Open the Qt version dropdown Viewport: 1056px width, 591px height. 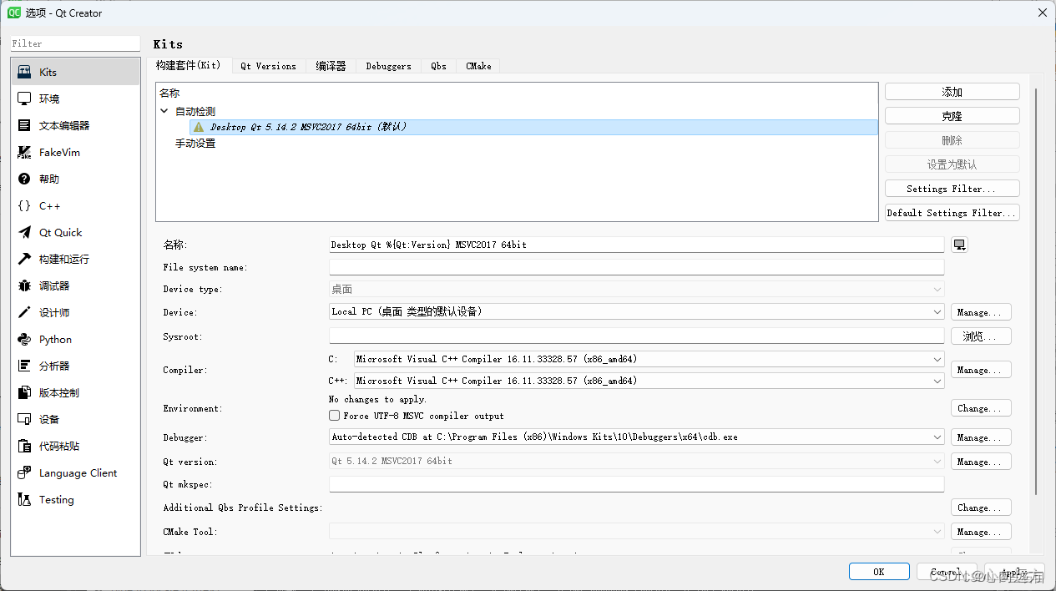click(x=637, y=461)
